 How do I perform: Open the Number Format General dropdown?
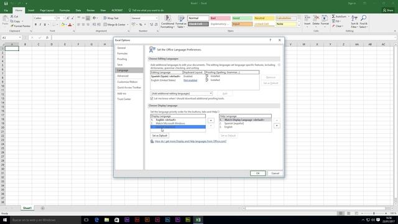pos(156,18)
